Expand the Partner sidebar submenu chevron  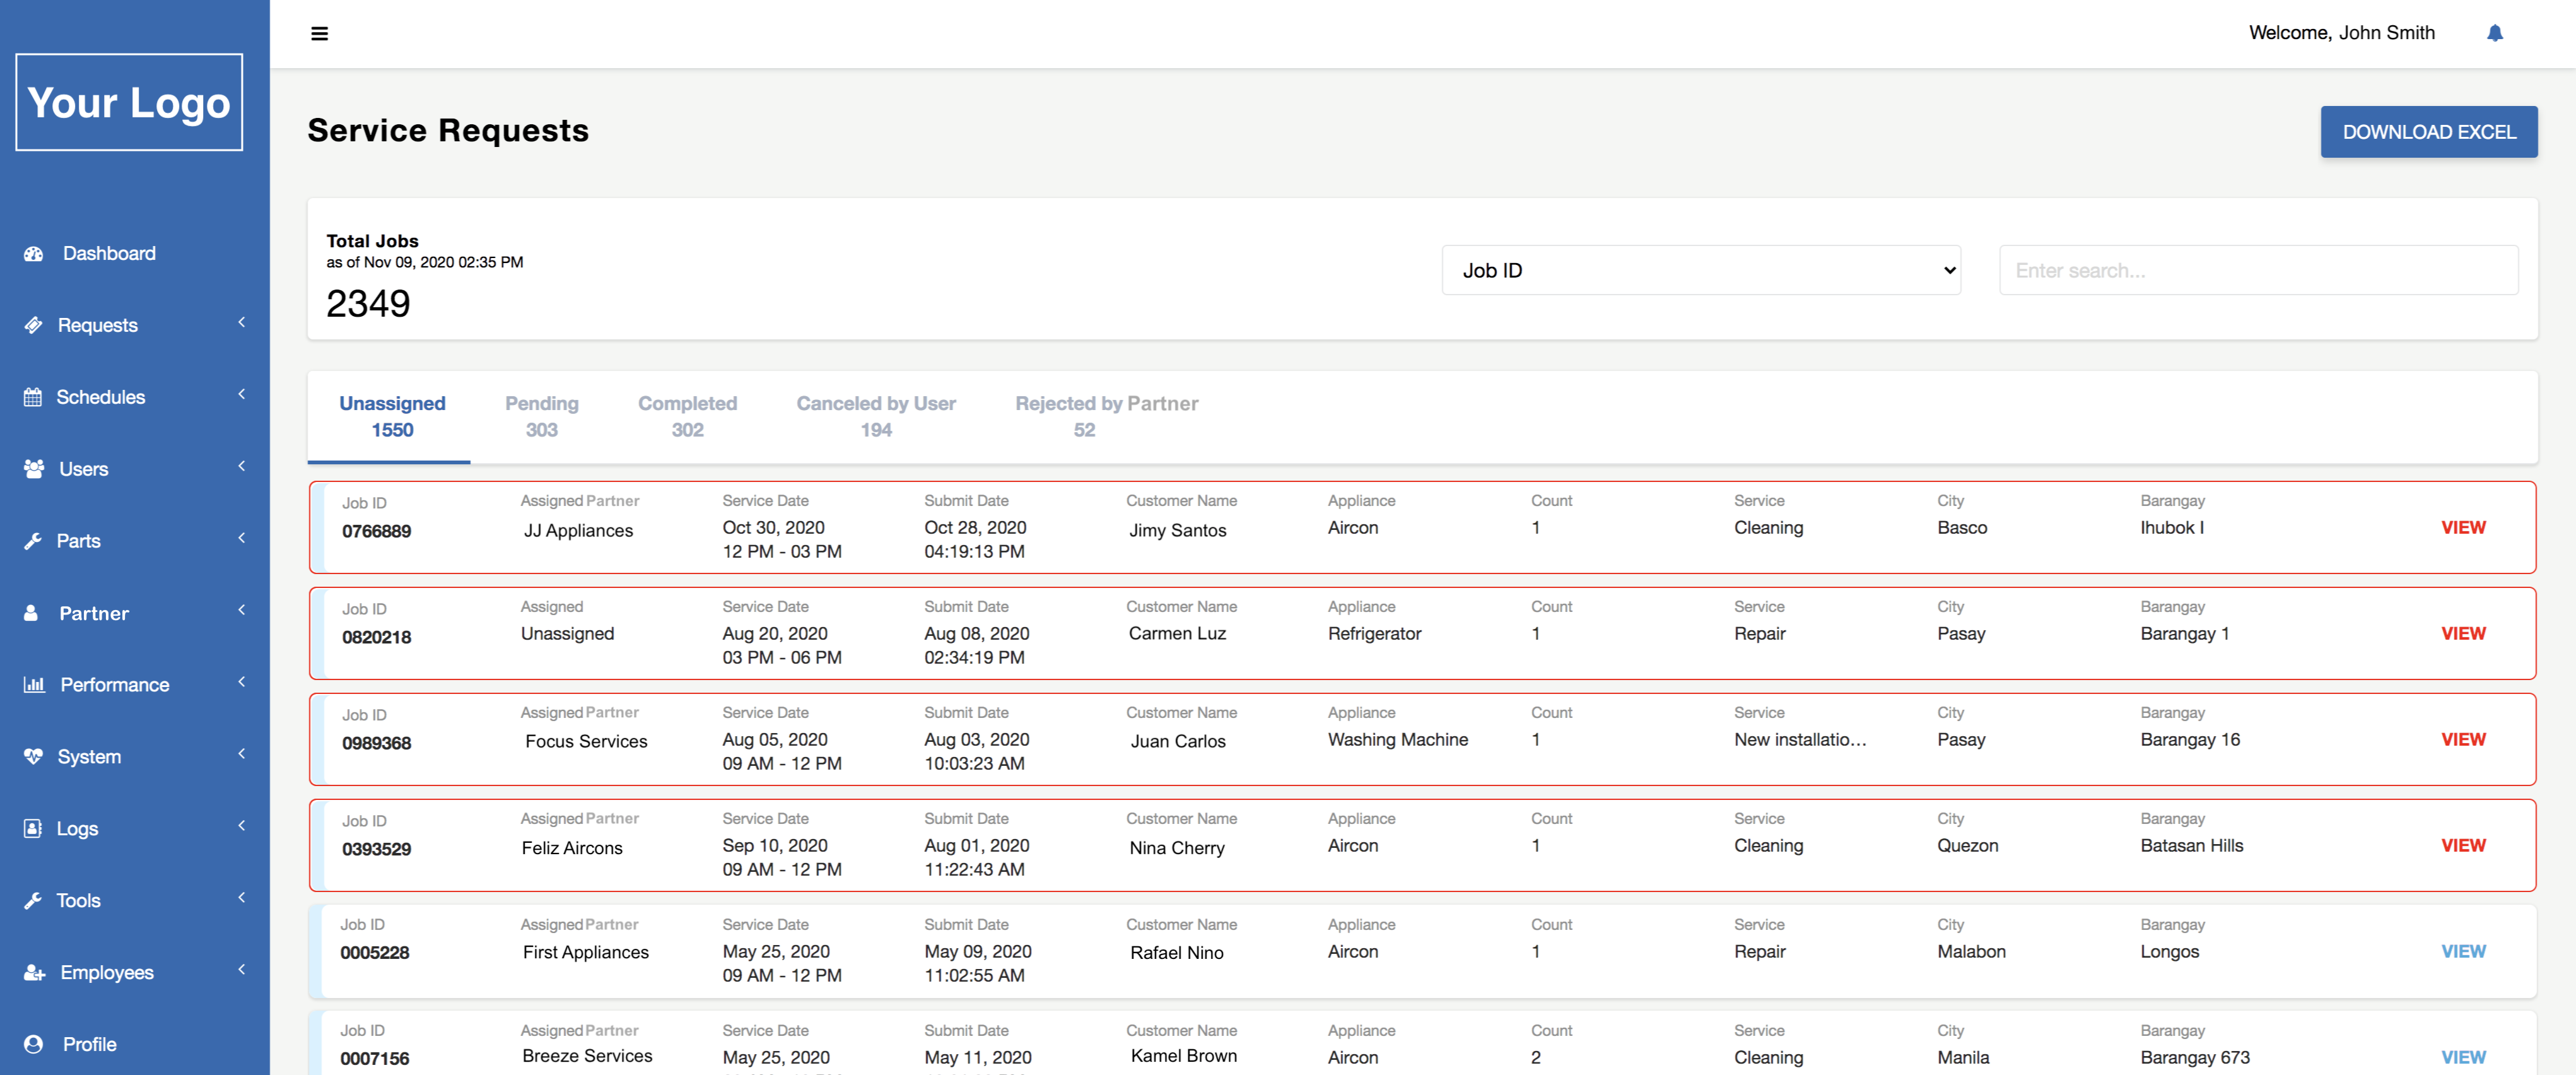[241, 611]
